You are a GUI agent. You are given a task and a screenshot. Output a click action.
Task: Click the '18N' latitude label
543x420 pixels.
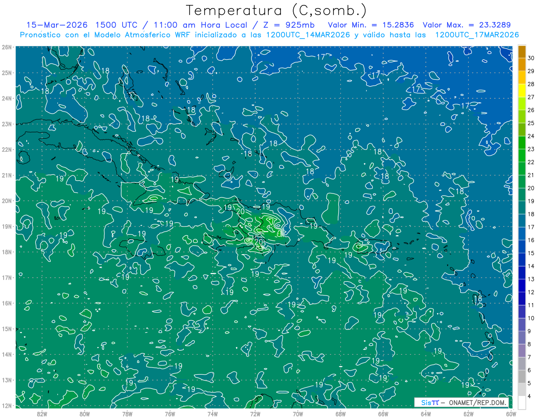click(6, 252)
